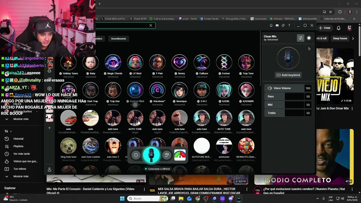Viewport: 361px width, 203px height.
Task: Select the Baby voice filter
Action: (x=91, y=63)
